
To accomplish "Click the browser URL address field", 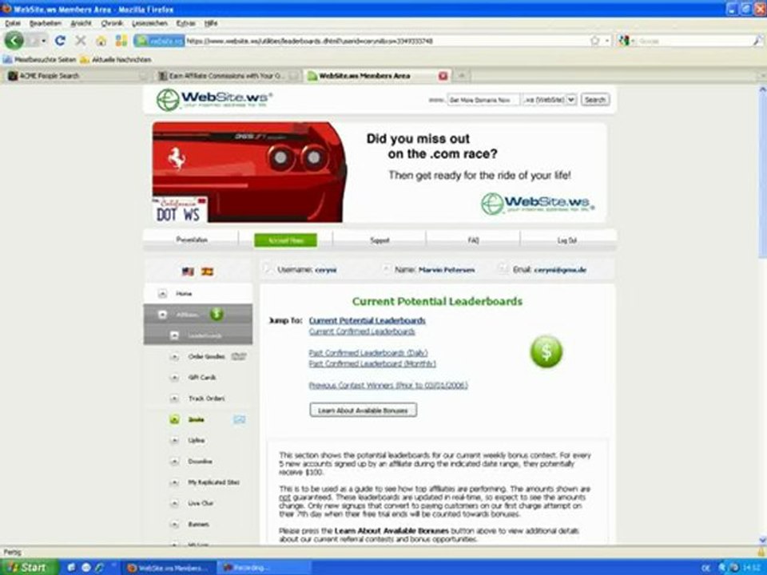I will coord(387,41).
